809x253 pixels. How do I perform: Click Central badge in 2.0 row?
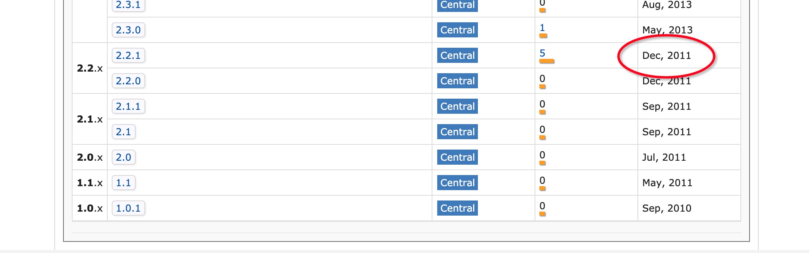(457, 157)
